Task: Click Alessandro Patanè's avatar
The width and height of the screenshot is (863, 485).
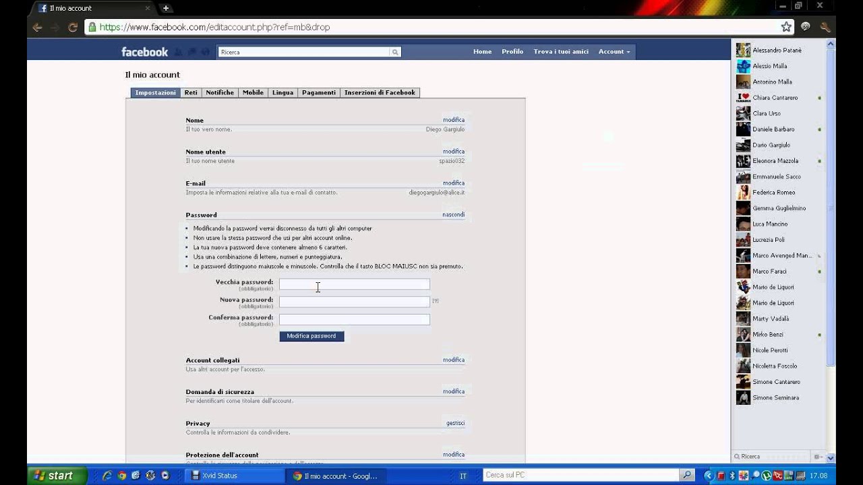Action: click(743, 50)
